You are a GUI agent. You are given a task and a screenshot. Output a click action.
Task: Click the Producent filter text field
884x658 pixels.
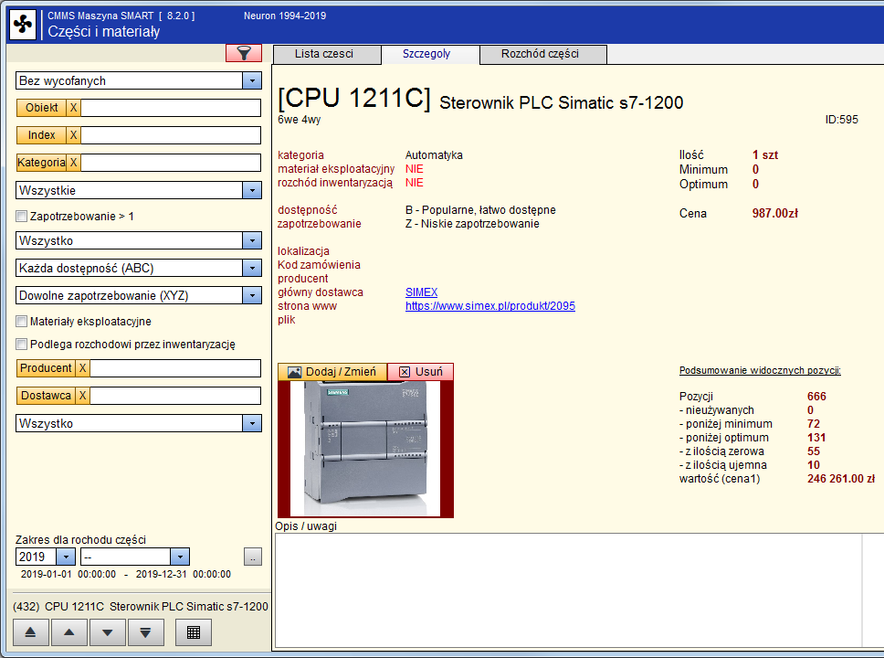[175, 368]
